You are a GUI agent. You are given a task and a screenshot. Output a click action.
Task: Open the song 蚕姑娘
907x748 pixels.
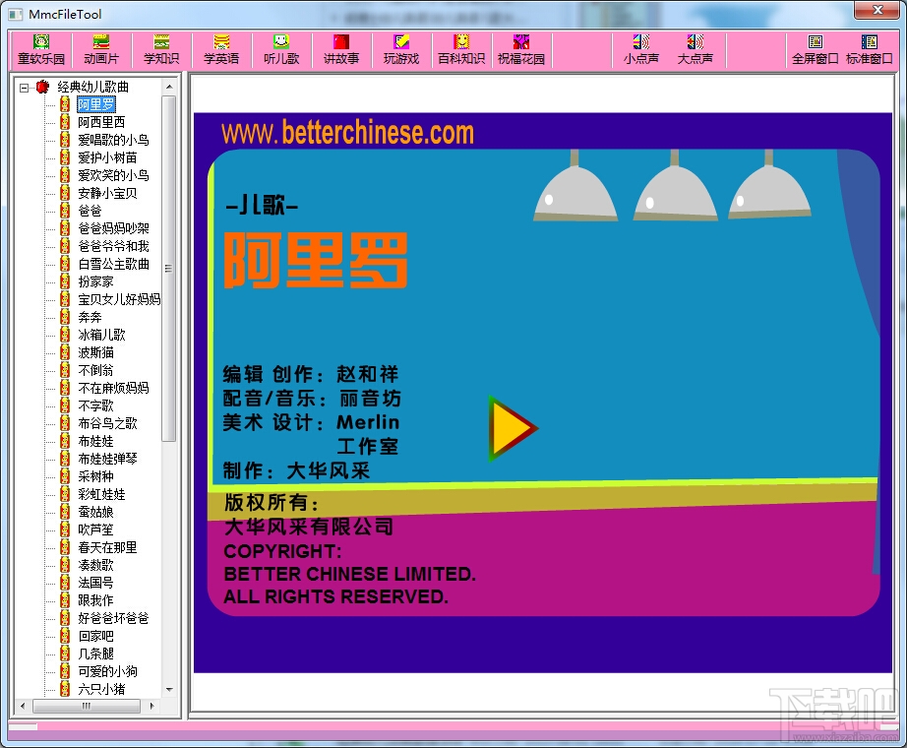[95, 513]
